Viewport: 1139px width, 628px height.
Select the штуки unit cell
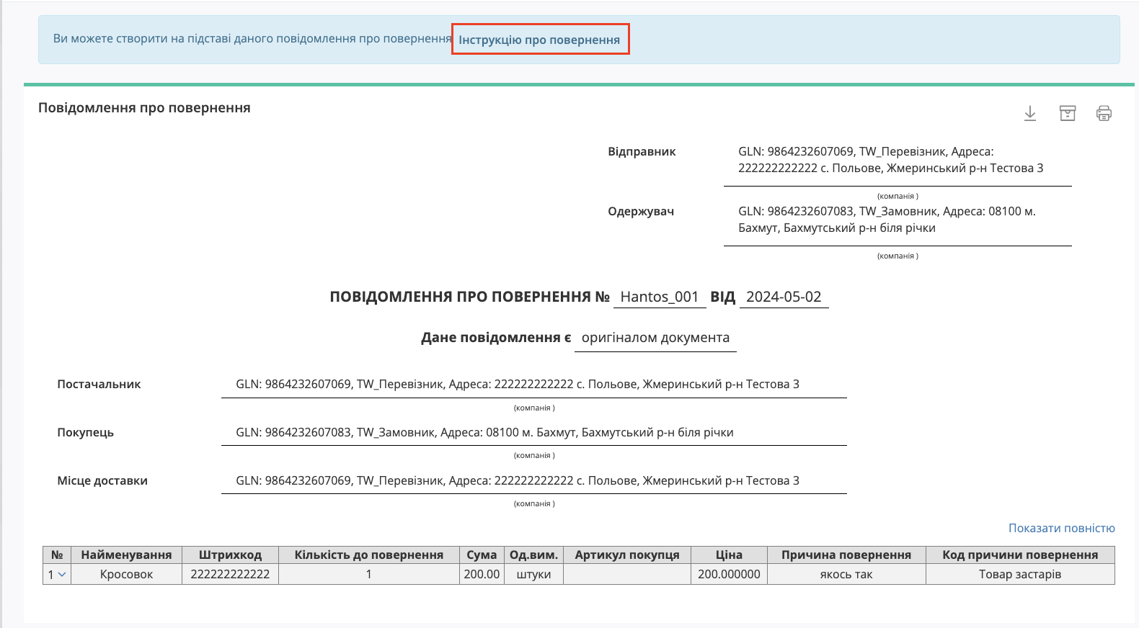tap(533, 574)
